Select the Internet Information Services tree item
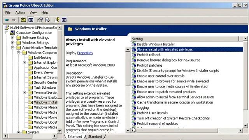 tap(46, 77)
